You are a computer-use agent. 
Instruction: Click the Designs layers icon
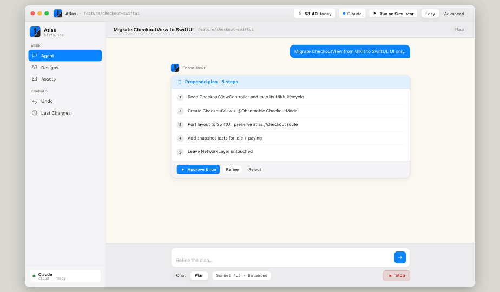click(x=35, y=67)
